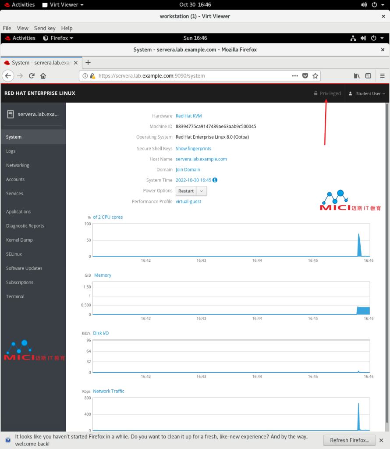Viewport: 390px width, 449px height.
Task: Open the Network Traffic graph link
Action: 109,391
